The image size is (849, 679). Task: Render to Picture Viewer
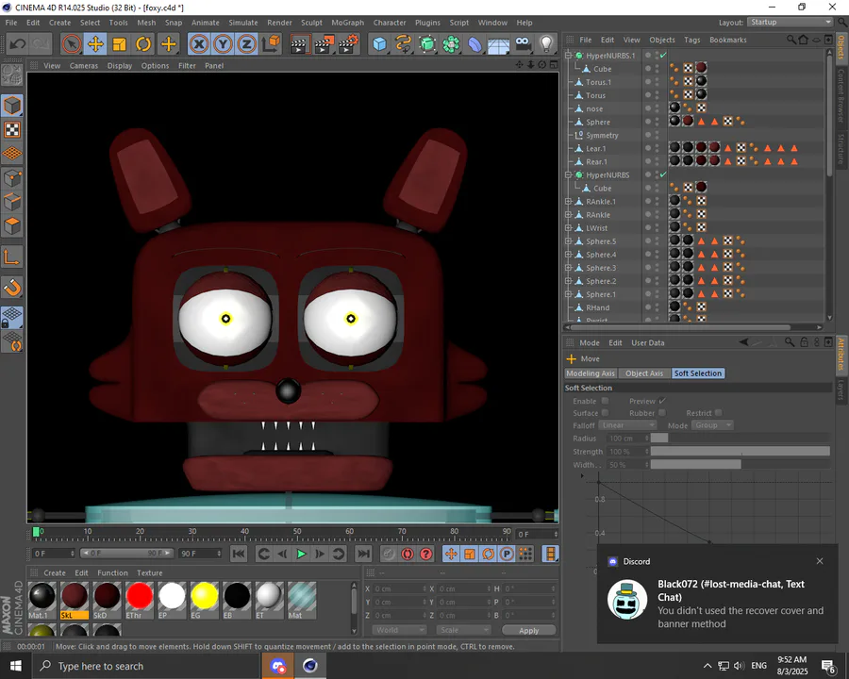coord(325,44)
